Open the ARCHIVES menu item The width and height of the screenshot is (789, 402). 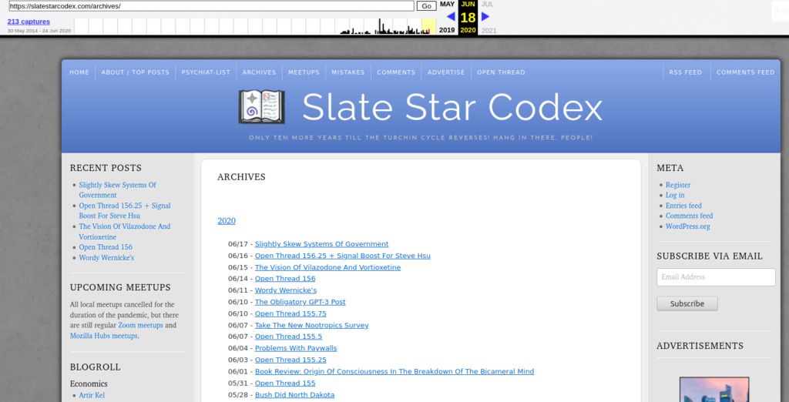tap(259, 72)
